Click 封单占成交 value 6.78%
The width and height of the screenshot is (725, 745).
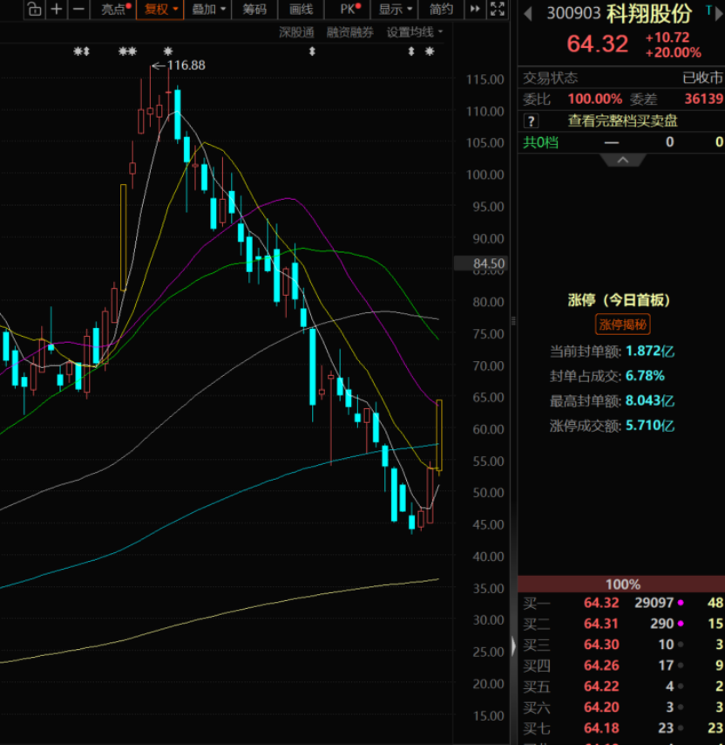tap(645, 376)
